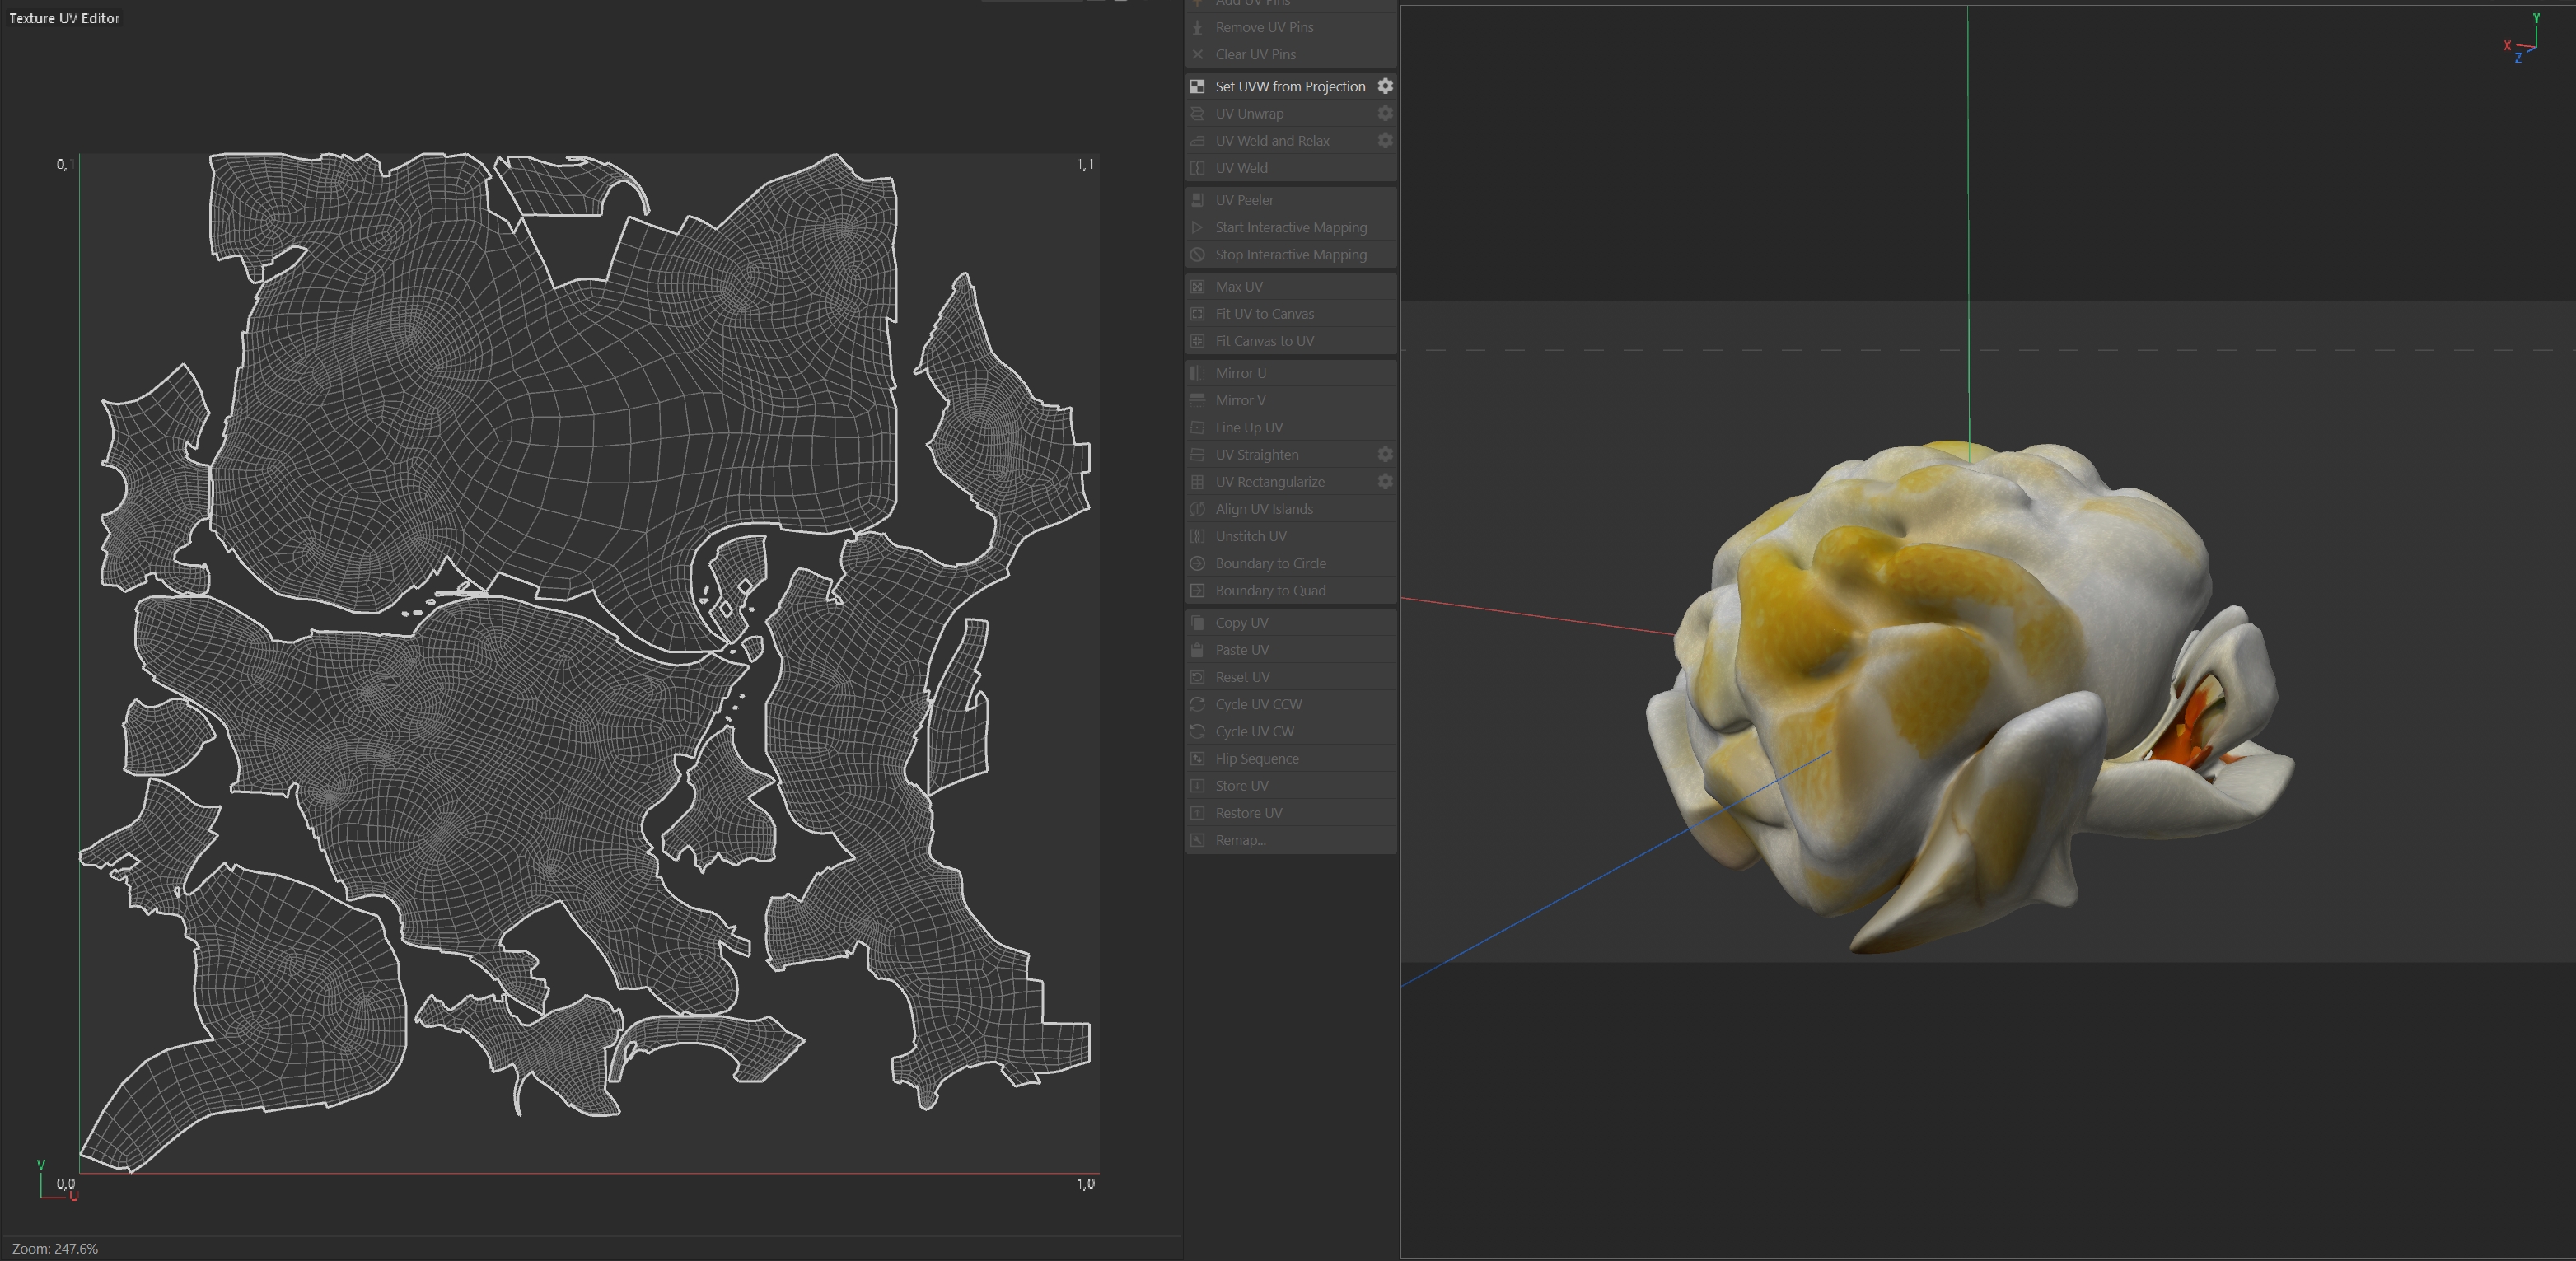The height and width of the screenshot is (1261, 2576).
Task: Click Cycle UV CCW
Action: click(1258, 704)
